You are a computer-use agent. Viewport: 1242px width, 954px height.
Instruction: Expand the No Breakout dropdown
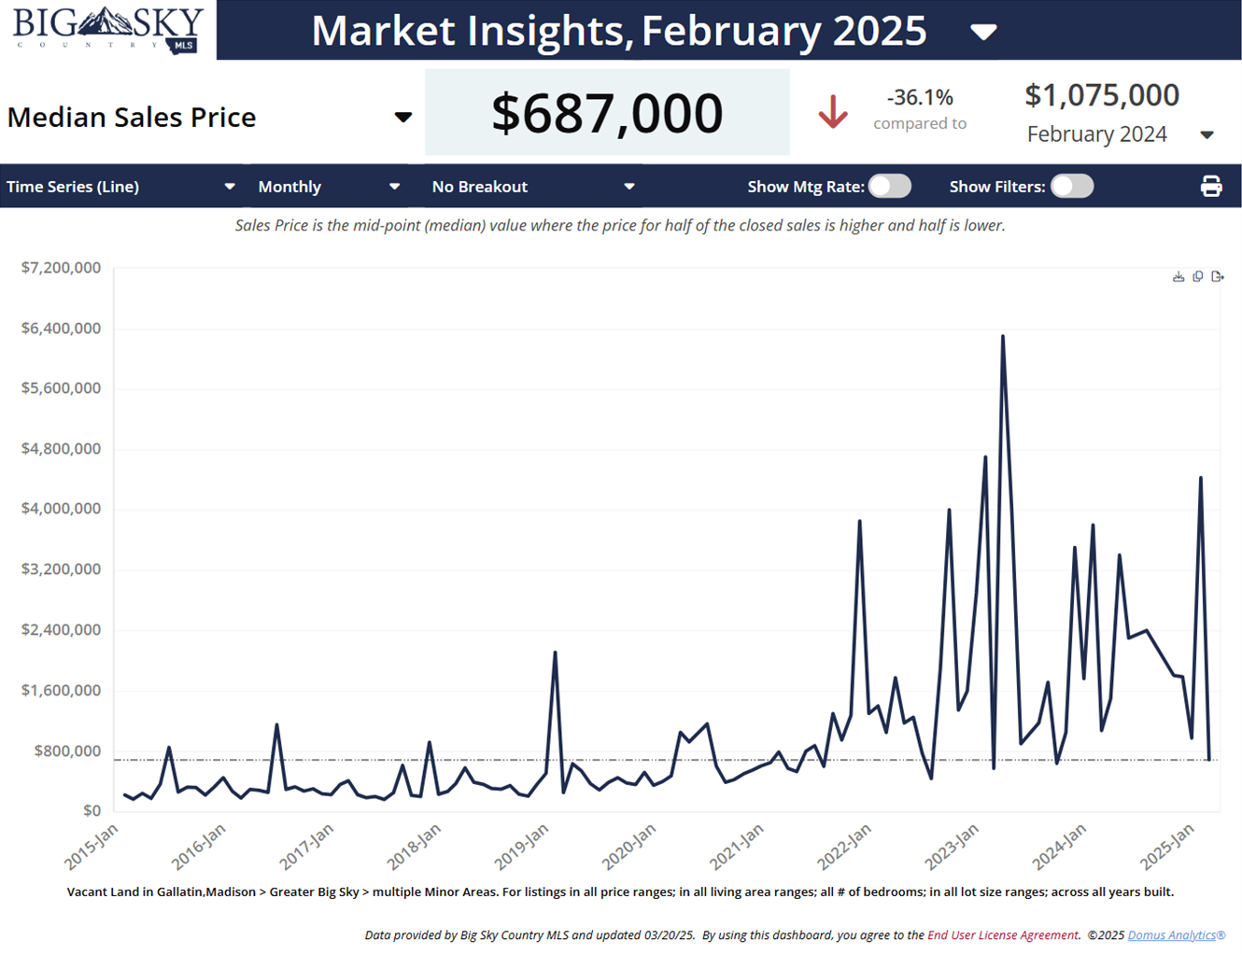(x=629, y=187)
